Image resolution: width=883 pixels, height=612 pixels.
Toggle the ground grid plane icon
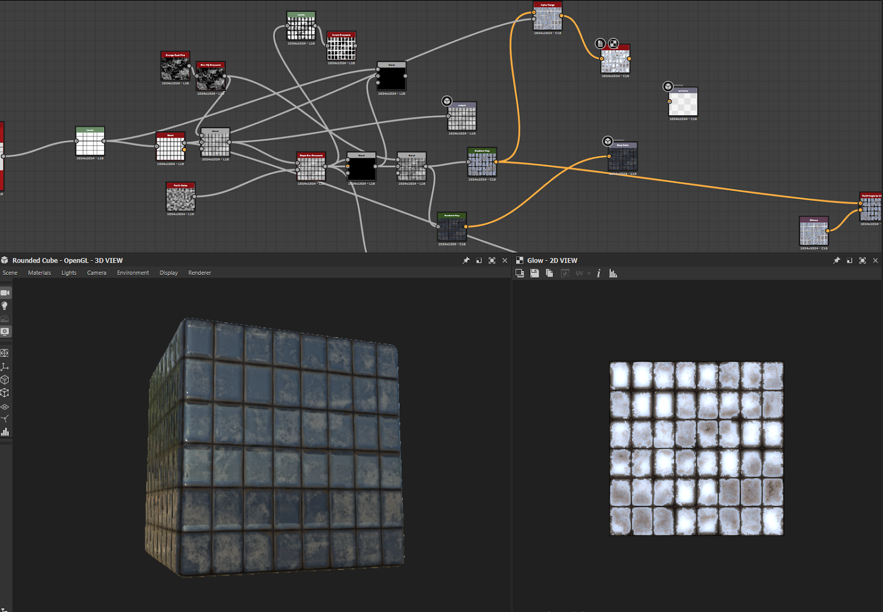(x=4, y=407)
